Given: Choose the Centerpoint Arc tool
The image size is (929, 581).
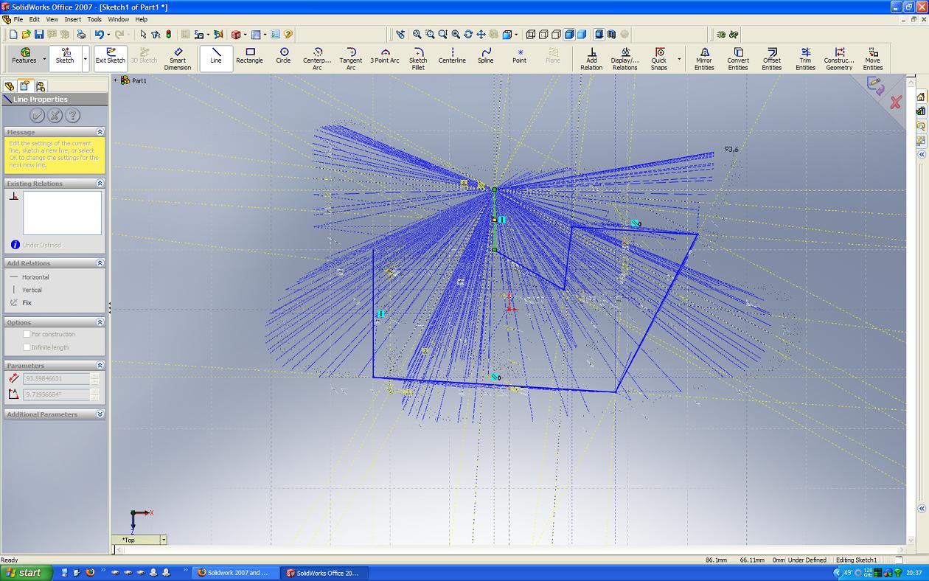Looking at the screenshot, I should click(x=317, y=59).
